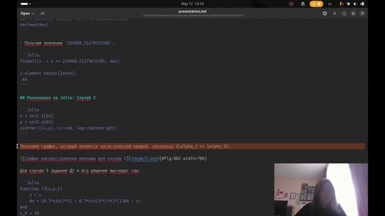Open the date and time May 12 15:16
This screenshot has width=385, height=216.
(192, 4)
